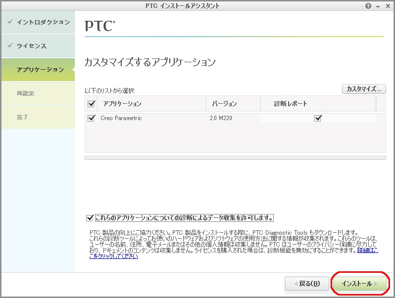Click the version value 2.0 M220
Image resolution: width=395 pixels, height=298 pixels.
[221, 118]
